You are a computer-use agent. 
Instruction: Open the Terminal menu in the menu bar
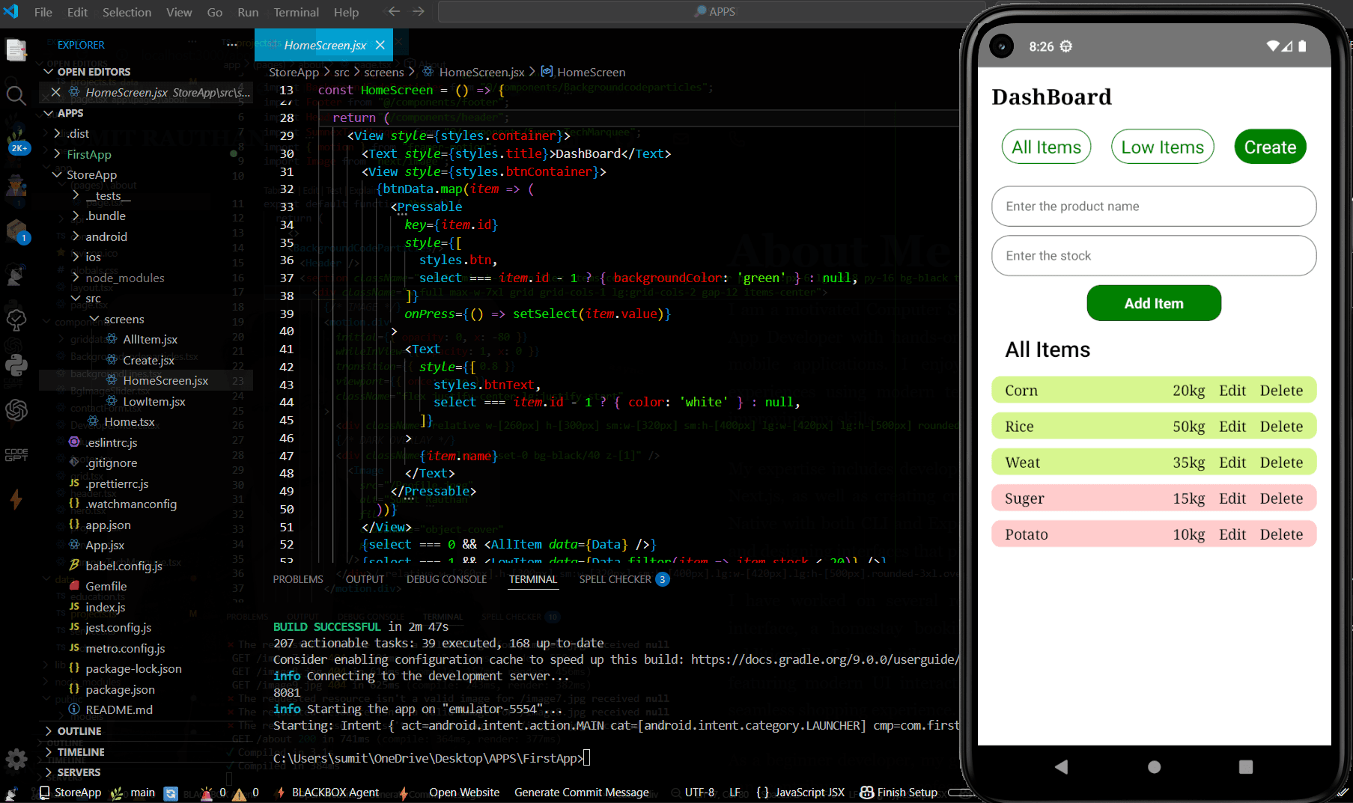pos(296,12)
